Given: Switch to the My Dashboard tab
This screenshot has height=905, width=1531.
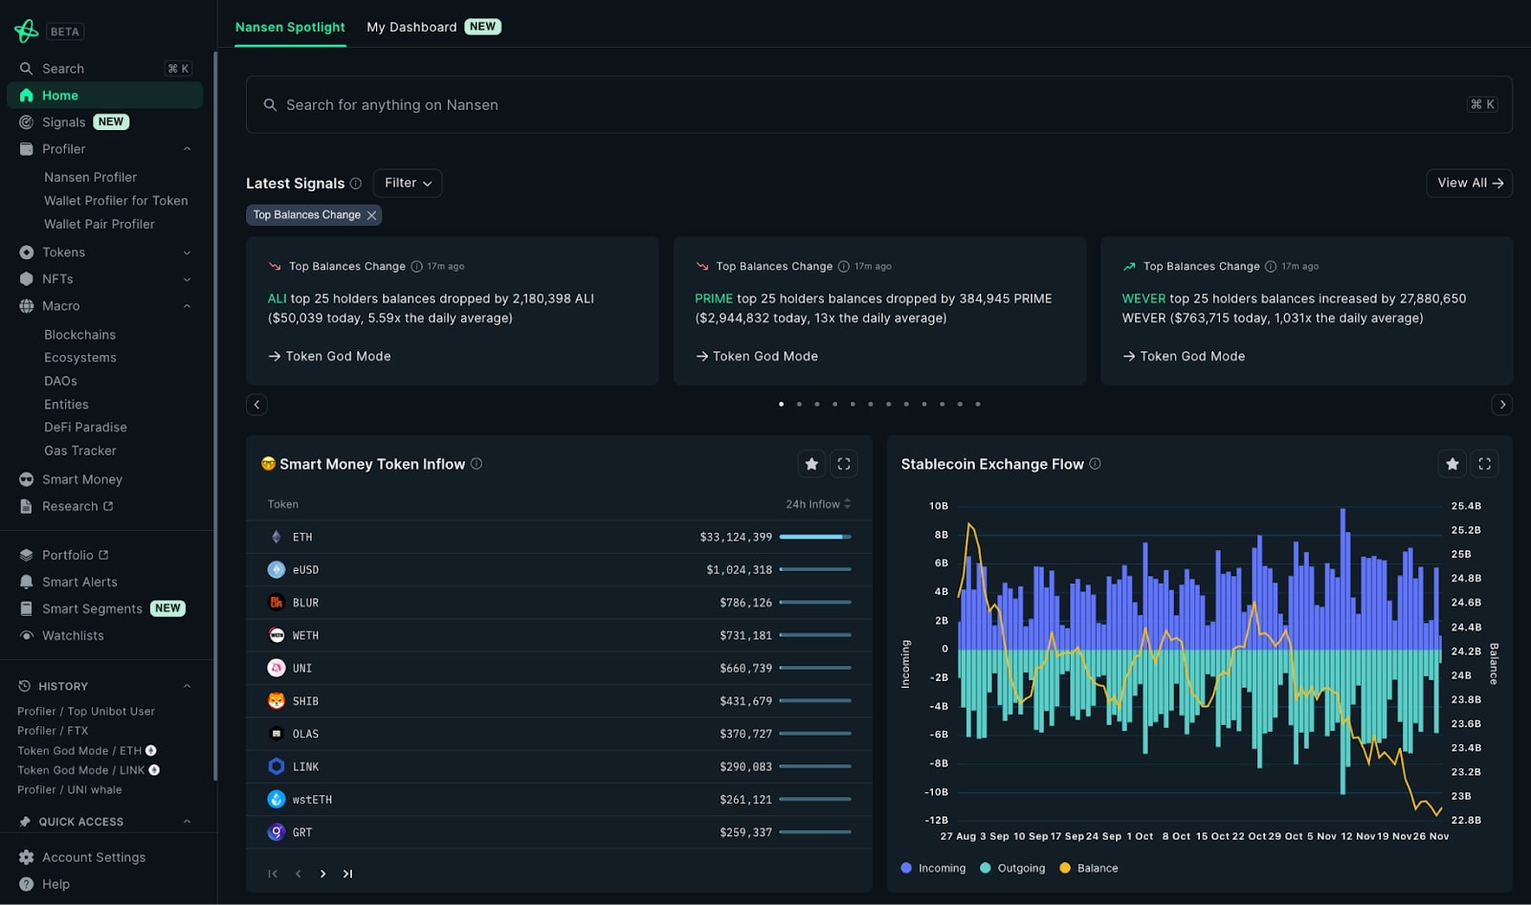Looking at the screenshot, I should point(411,27).
